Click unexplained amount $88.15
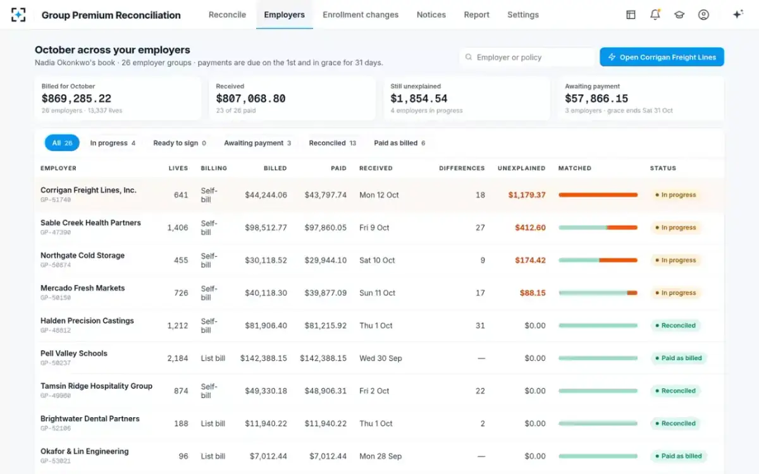The height and width of the screenshot is (474, 759). click(x=533, y=293)
